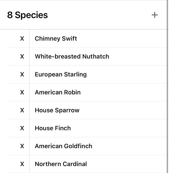Image resolution: width=169 pixels, height=173 pixels.
Task: Open the Chimney Swift entry
Action: pyautogui.click(x=56, y=39)
